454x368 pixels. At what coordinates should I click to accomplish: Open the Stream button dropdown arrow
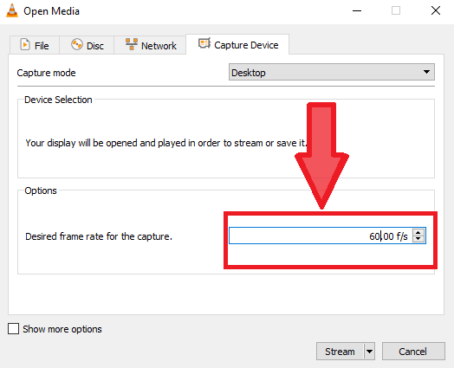click(x=369, y=352)
